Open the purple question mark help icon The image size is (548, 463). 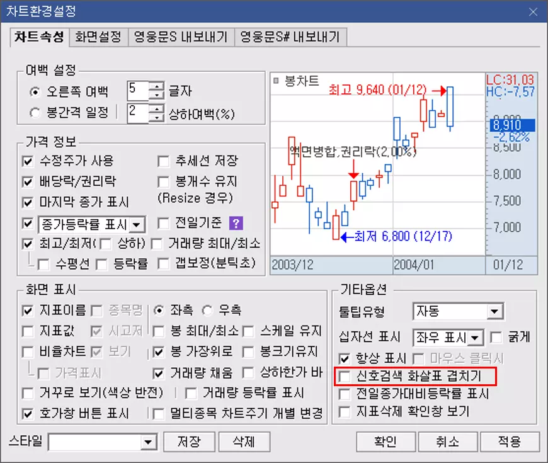(x=236, y=223)
